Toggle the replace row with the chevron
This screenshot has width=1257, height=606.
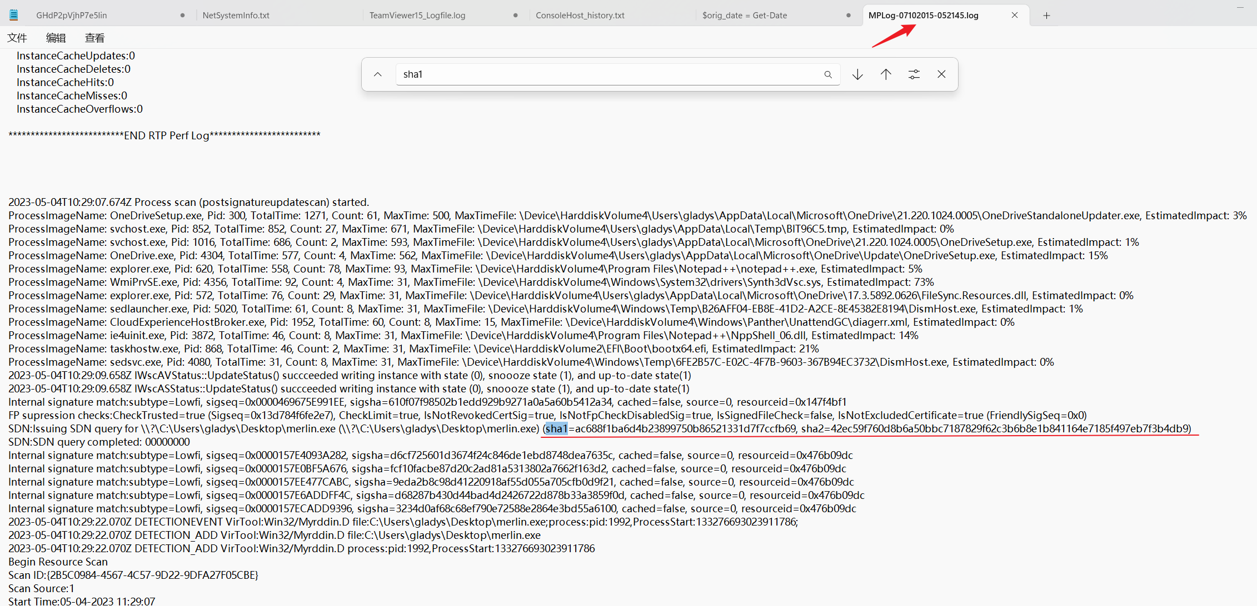pos(378,74)
